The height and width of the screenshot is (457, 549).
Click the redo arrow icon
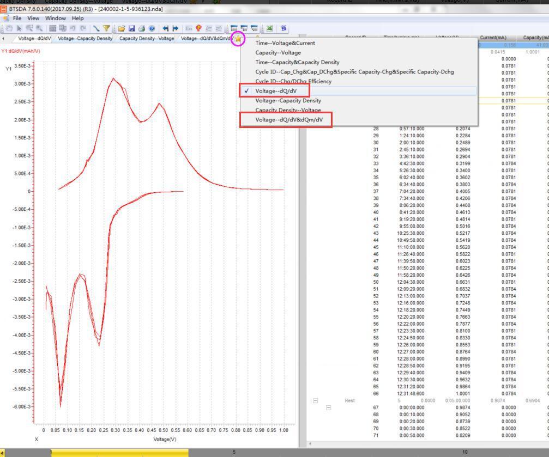tap(83, 28)
